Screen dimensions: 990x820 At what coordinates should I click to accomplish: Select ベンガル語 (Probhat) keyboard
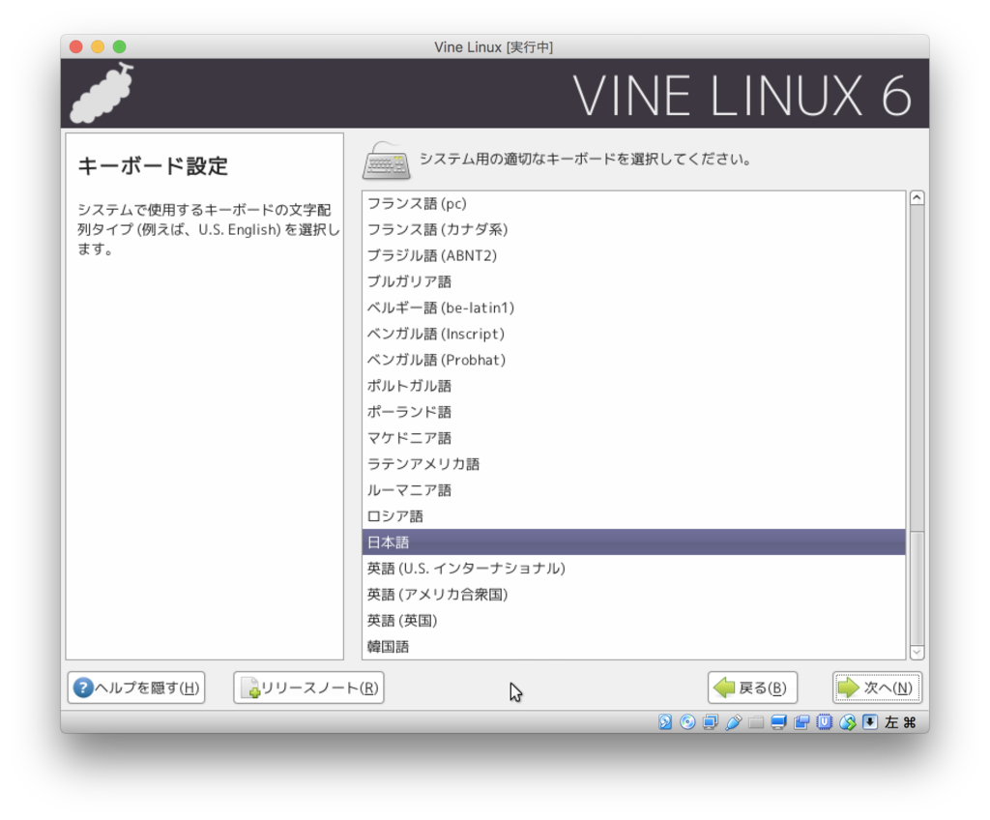click(x=634, y=360)
